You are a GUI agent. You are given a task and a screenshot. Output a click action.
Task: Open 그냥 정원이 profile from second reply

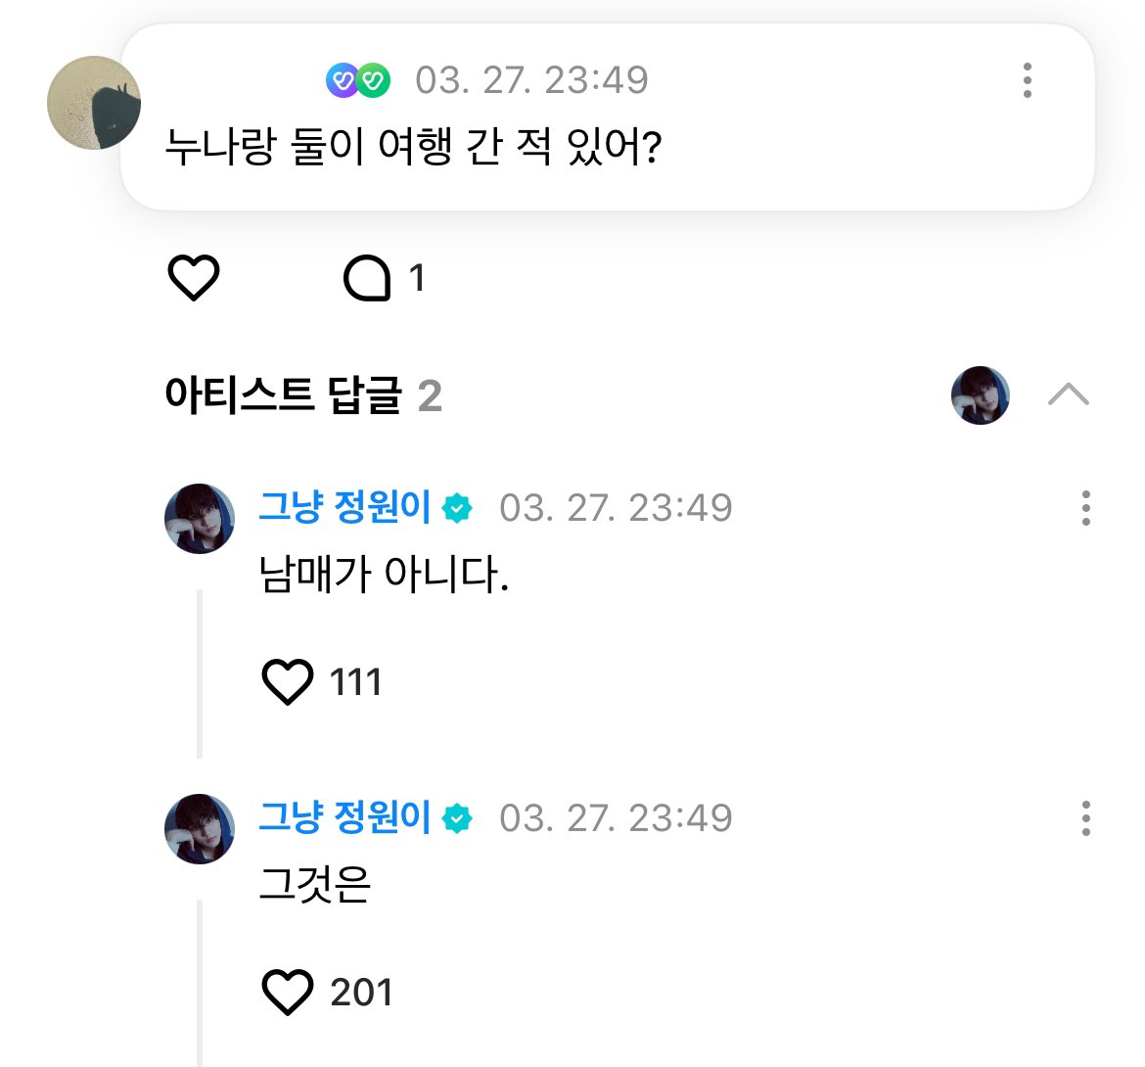[344, 817]
